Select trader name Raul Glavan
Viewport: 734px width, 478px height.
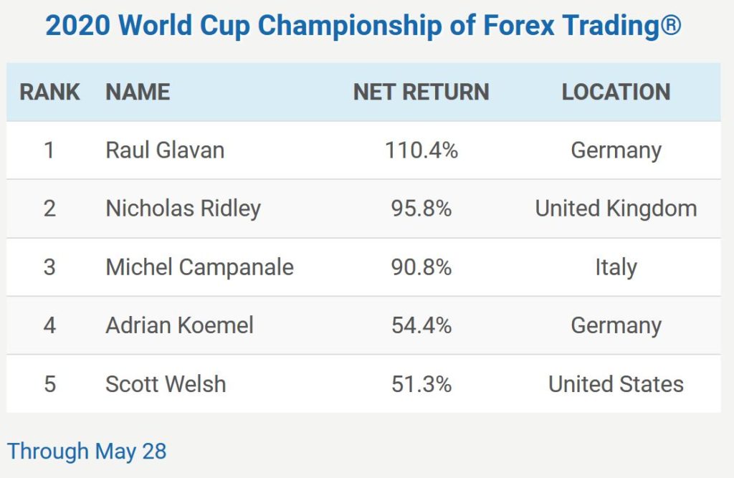pos(166,150)
